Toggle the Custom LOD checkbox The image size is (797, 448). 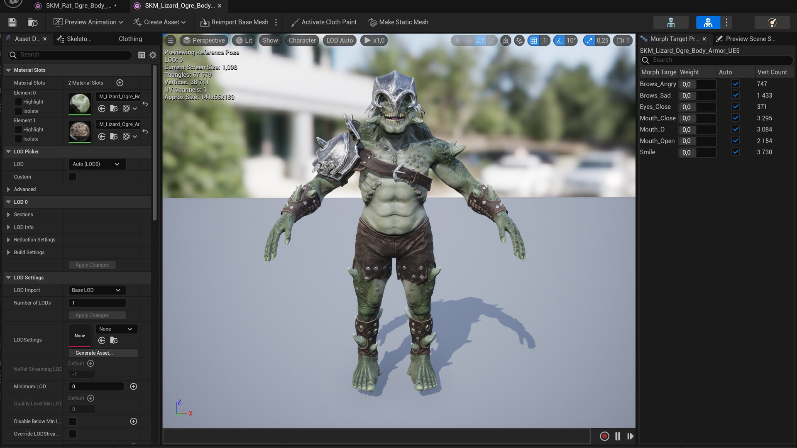point(72,177)
